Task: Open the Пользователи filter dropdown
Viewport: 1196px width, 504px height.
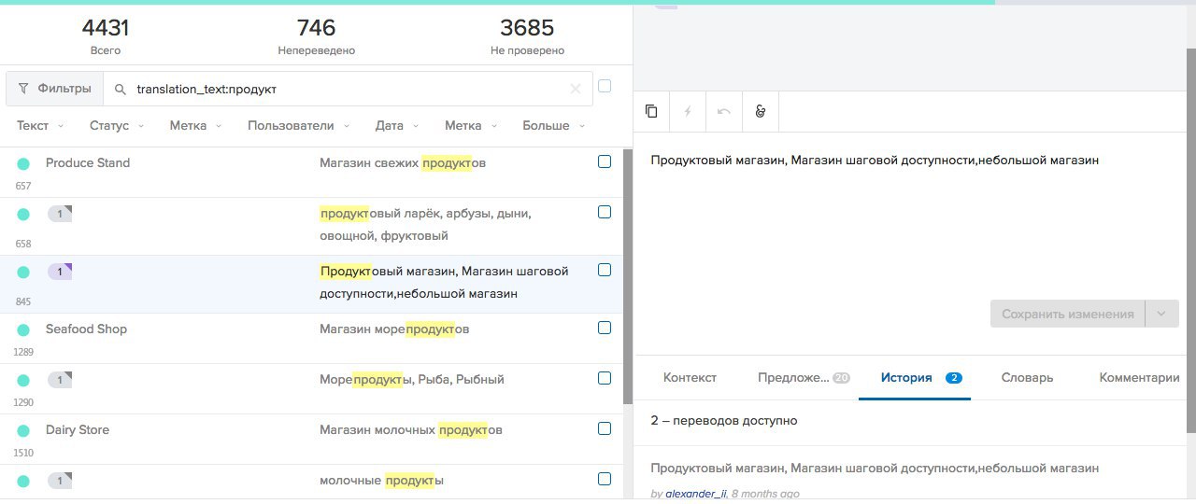Action: point(298,125)
